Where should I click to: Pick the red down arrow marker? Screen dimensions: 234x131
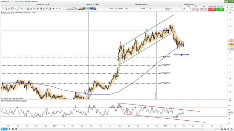(60, 9)
